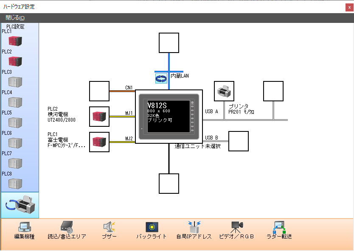
Task: Click the empty CN1 connection box
Action: pyautogui.click(x=99, y=91)
